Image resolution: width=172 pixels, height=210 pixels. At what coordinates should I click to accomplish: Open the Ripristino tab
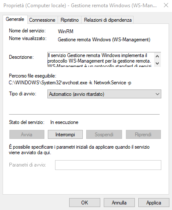click(x=70, y=20)
